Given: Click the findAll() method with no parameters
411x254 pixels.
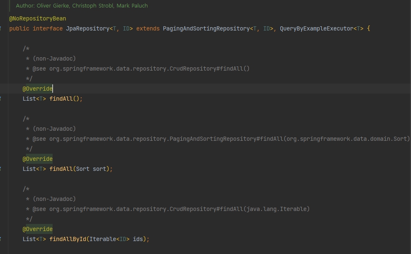Looking at the screenshot, I should [x=61, y=99].
